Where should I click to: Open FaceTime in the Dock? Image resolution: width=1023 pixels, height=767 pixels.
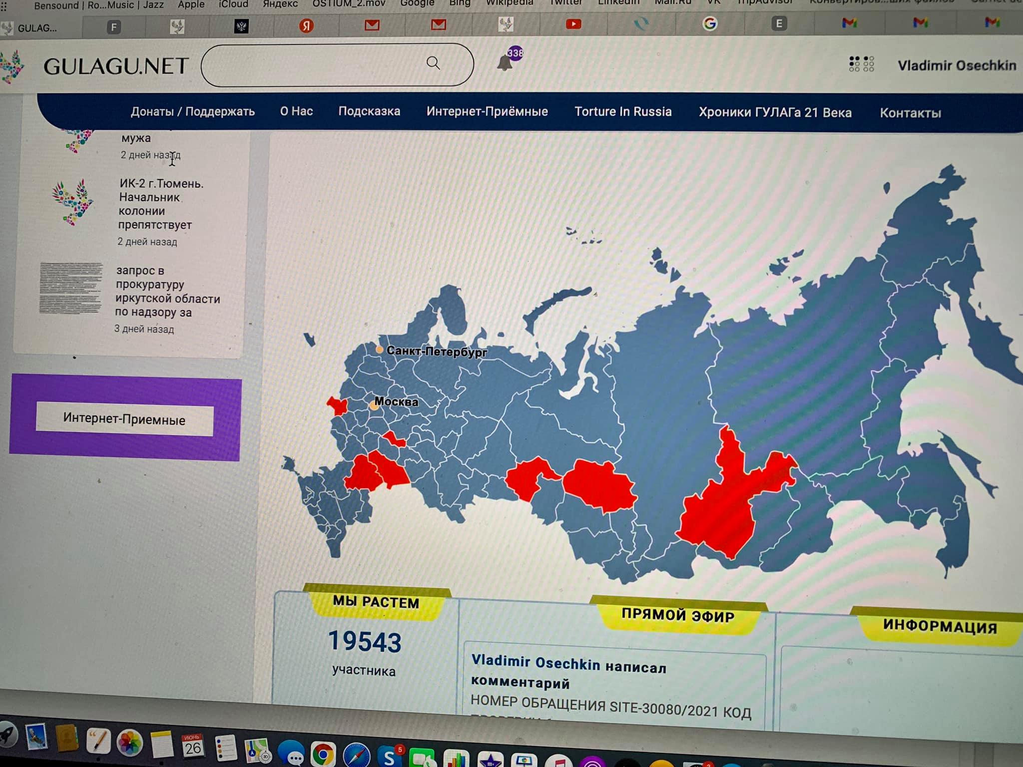423,758
